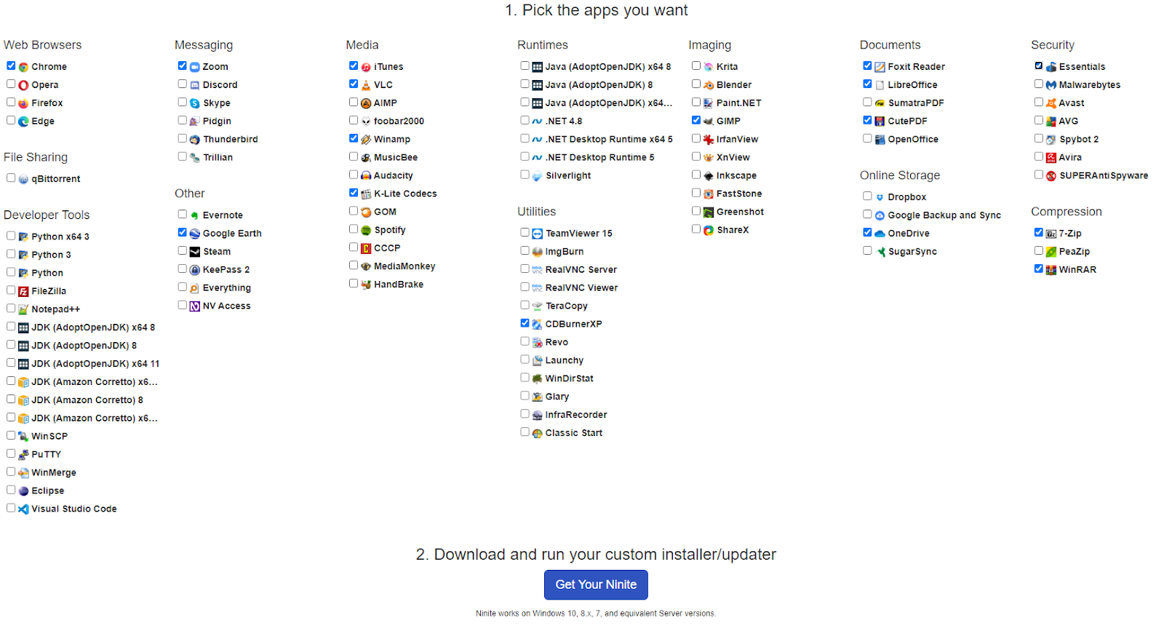This screenshot has width=1164, height=631.
Task: Click the PuTTY icon
Action: (23, 454)
